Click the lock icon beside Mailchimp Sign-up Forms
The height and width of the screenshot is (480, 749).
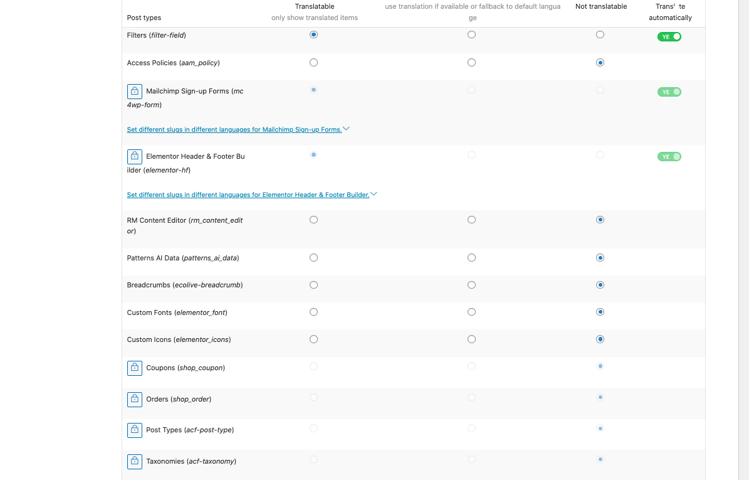click(135, 92)
